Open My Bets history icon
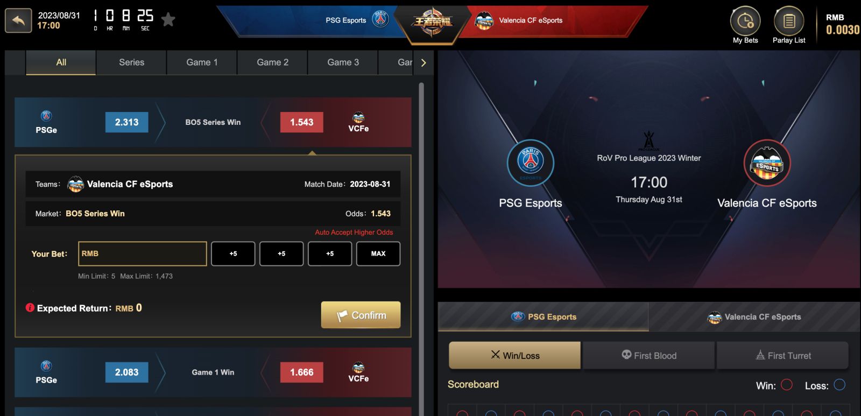Image resolution: width=861 pixels, height=416 pixels. coord(745,22)
